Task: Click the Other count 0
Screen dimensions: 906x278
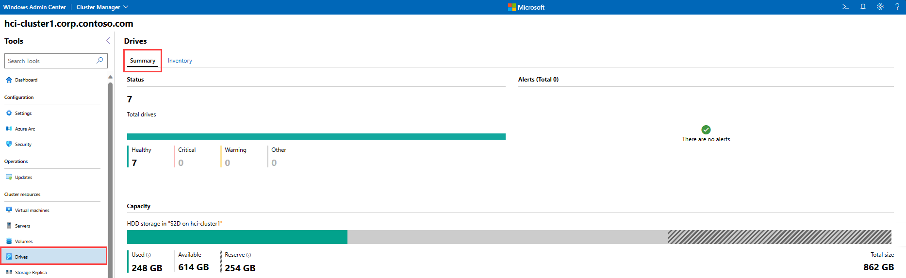Action: coord(274,163)
